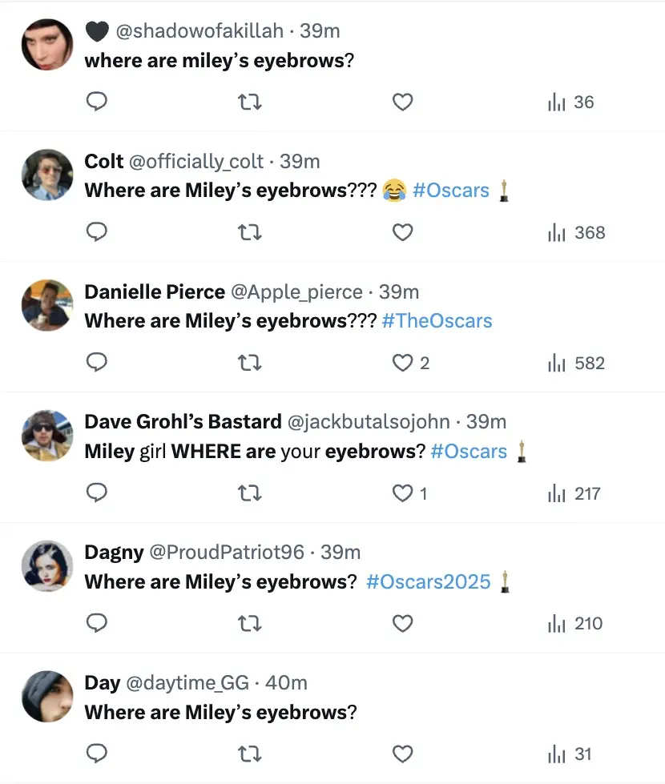Like Danielle Pierce's tweet

click(403, 364)
